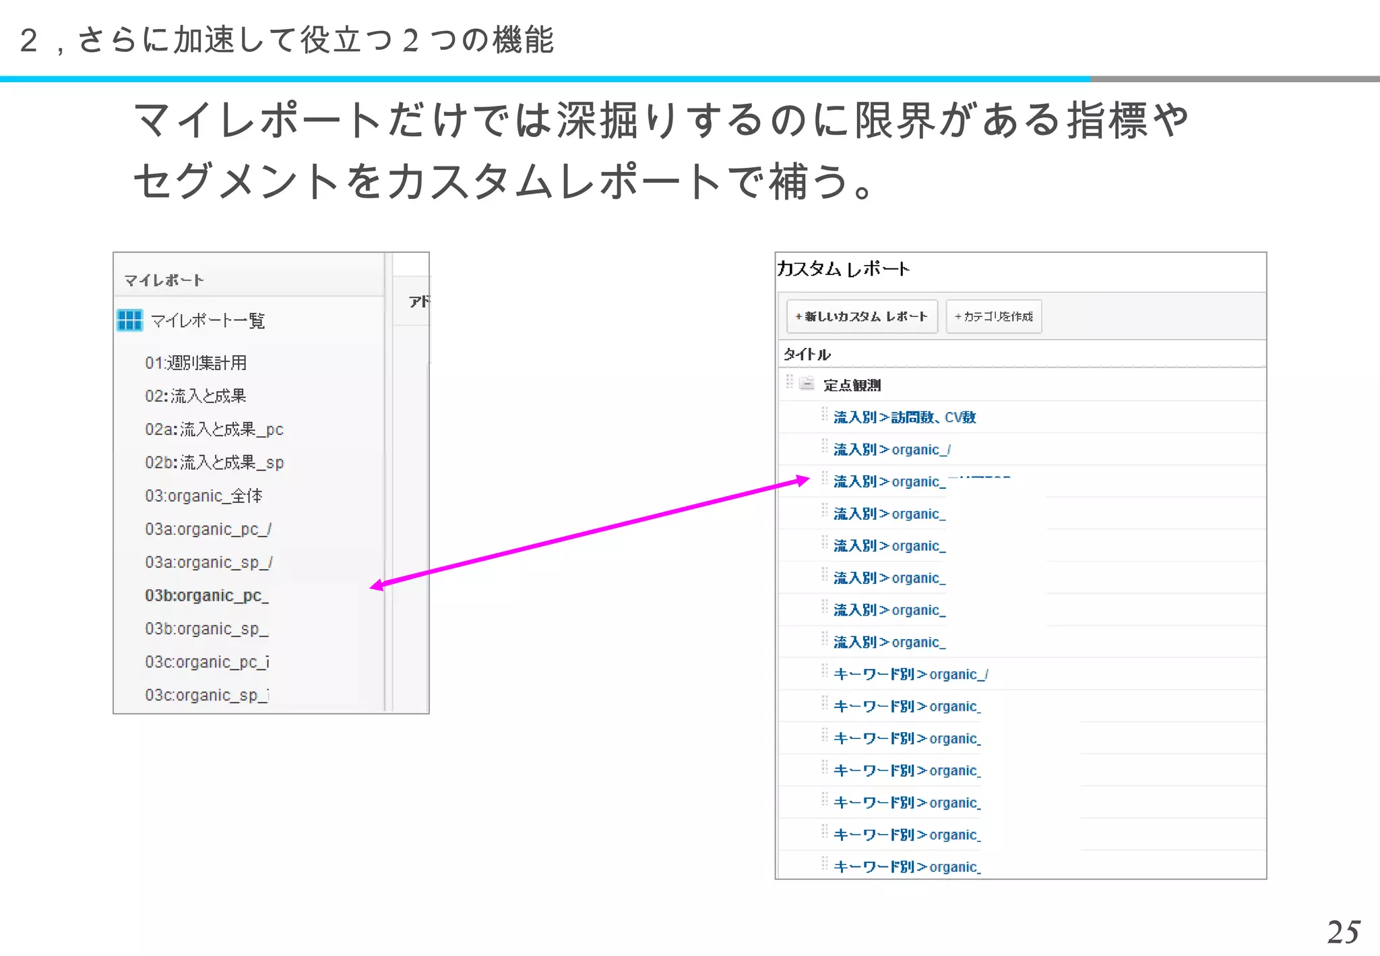
Task: Open the キーワード別>organic_/ custom report
Action: tap(911, 674)
